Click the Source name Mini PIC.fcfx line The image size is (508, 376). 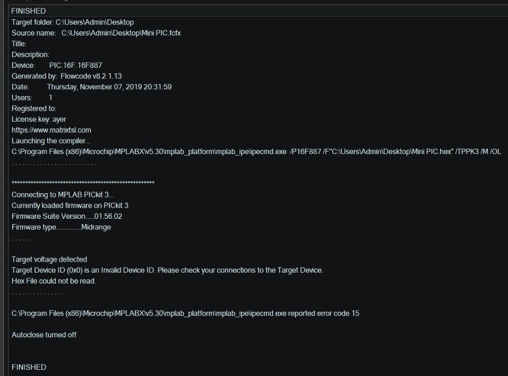pos(96,33)
